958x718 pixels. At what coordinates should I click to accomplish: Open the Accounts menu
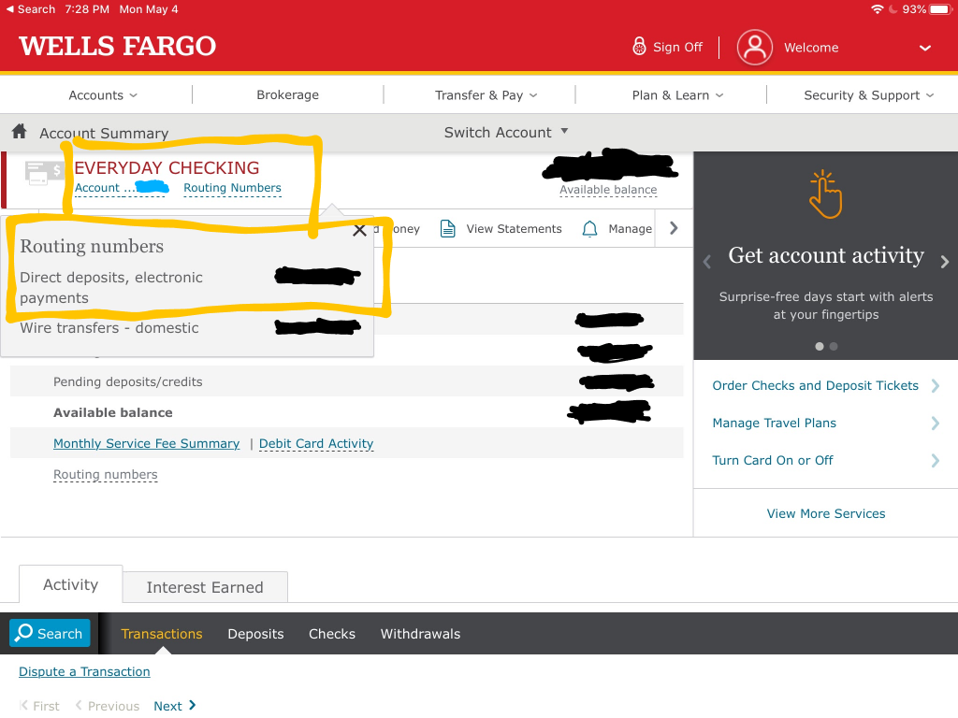click(x=103, y=95)
